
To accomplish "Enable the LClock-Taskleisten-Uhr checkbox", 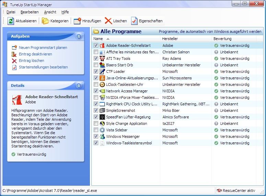I will coord(96,84).
